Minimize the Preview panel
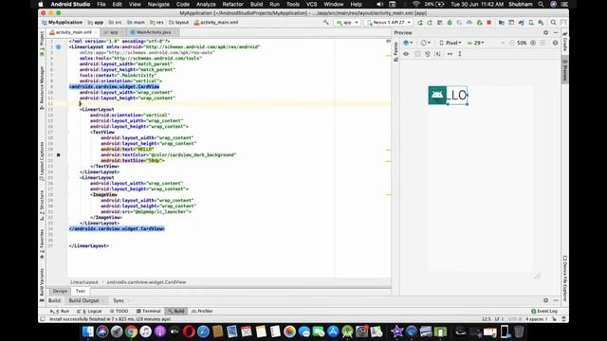Viewport: 607px width, 341px height. pos(556,32)
